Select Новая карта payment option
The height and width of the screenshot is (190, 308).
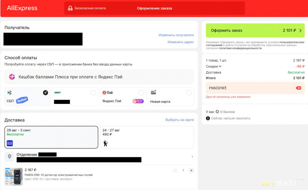(x=171, y=97)
